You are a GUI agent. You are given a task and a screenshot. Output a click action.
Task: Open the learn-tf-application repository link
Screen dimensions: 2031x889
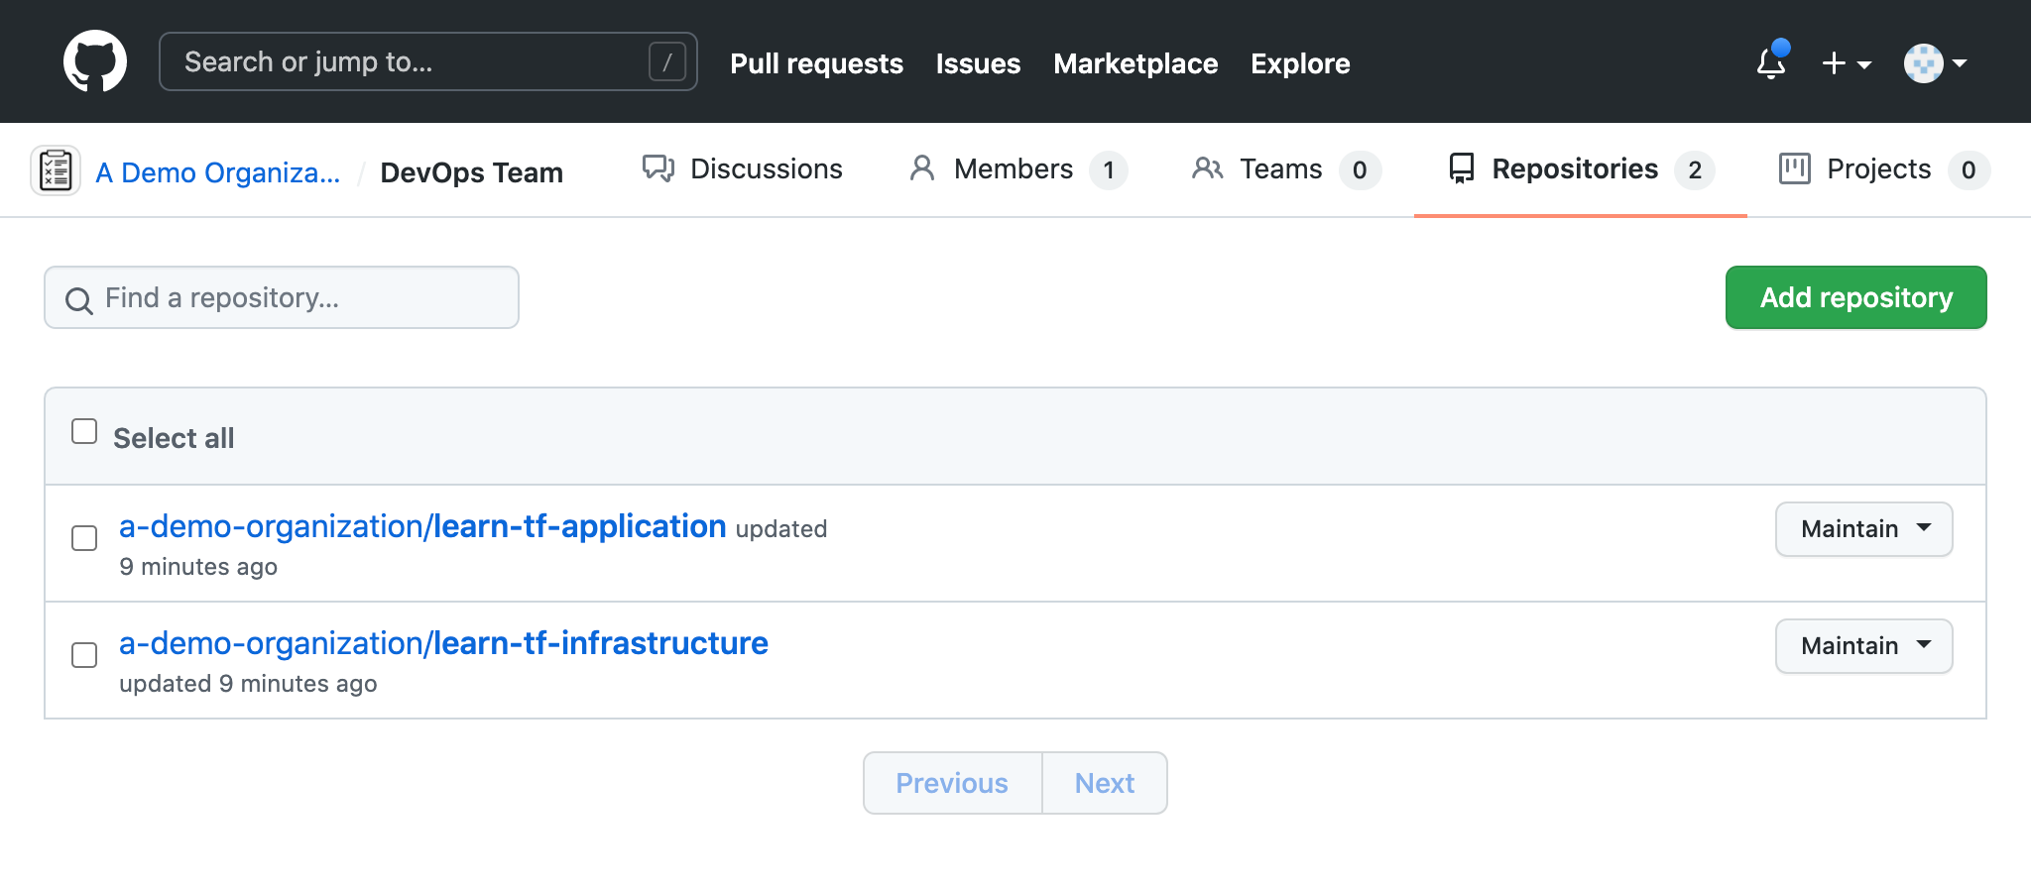(x=422, y=526)
